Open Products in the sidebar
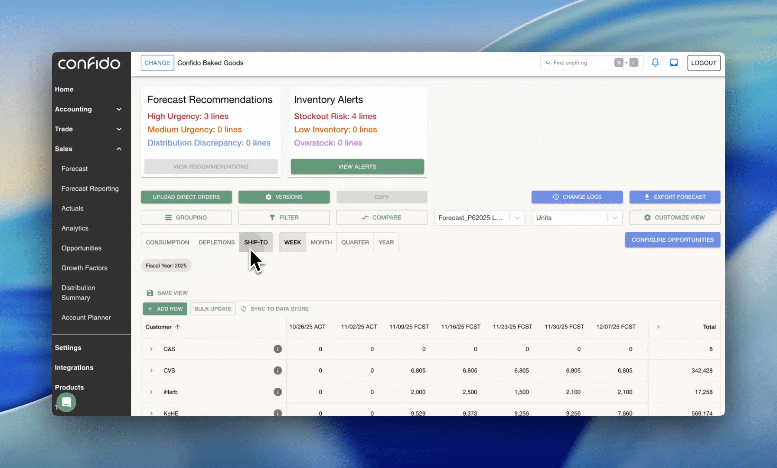 [x=69, y=387]
